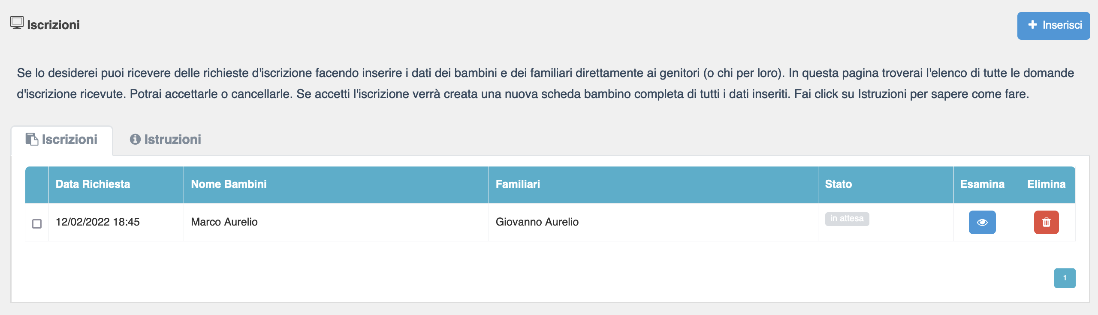
Task: Click the Esamina column header
Action: 982,184
